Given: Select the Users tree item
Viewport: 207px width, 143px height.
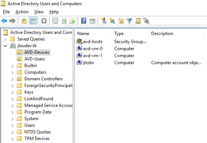Looking at the screenshot, I should [30, 125].
